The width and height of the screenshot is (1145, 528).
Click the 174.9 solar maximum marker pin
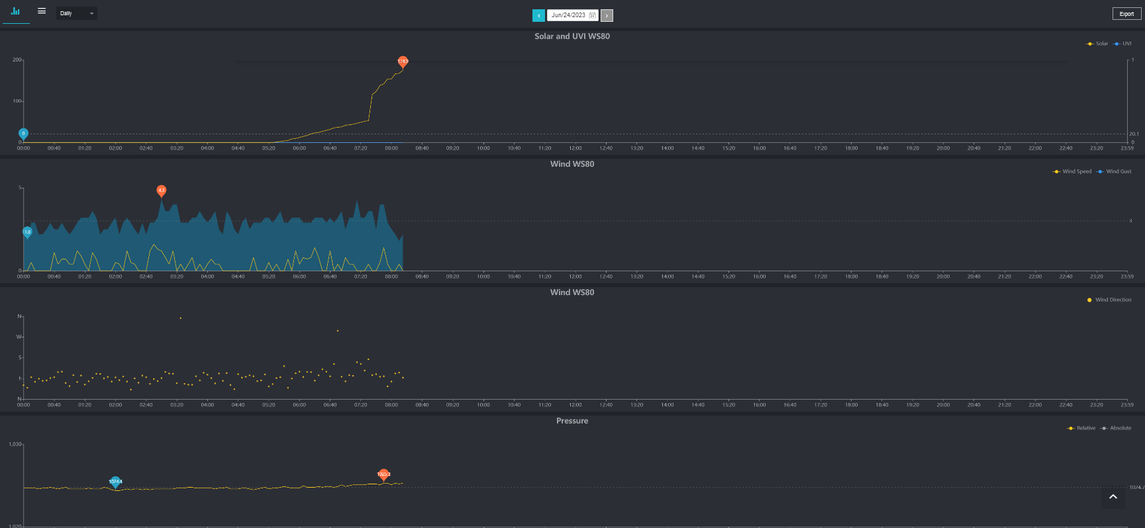click(403, 62)
